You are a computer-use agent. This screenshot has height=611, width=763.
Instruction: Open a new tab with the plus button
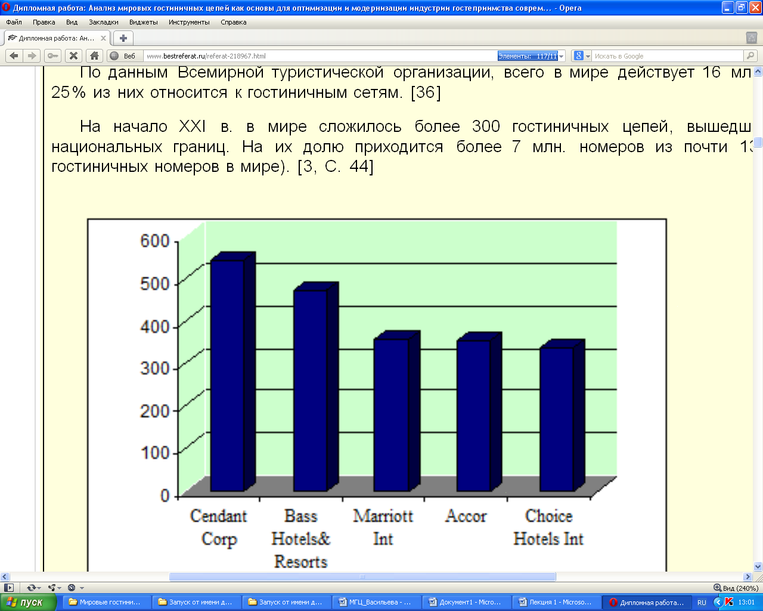point(123,38)
